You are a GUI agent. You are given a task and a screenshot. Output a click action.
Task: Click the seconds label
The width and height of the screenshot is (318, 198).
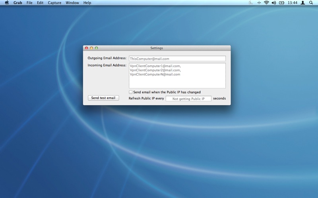pyautogui.click(x=219, y=98)
